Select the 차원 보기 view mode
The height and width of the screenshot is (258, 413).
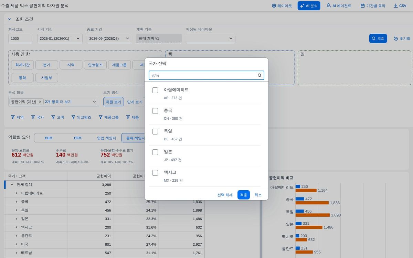pyautogui.click(x=114, y=102)
